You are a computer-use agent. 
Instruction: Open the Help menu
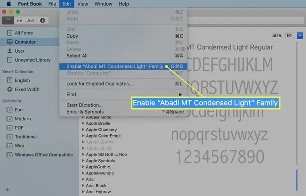[x=124, y=4]
